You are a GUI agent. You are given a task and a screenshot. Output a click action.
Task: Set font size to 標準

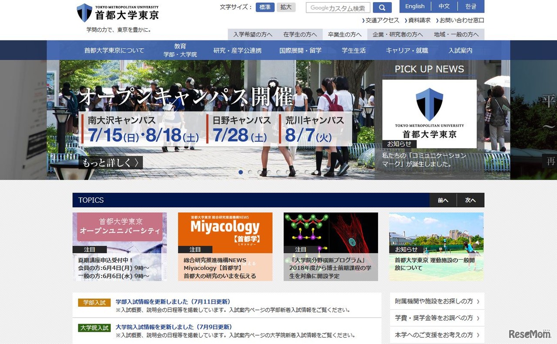tap(265, 7)
